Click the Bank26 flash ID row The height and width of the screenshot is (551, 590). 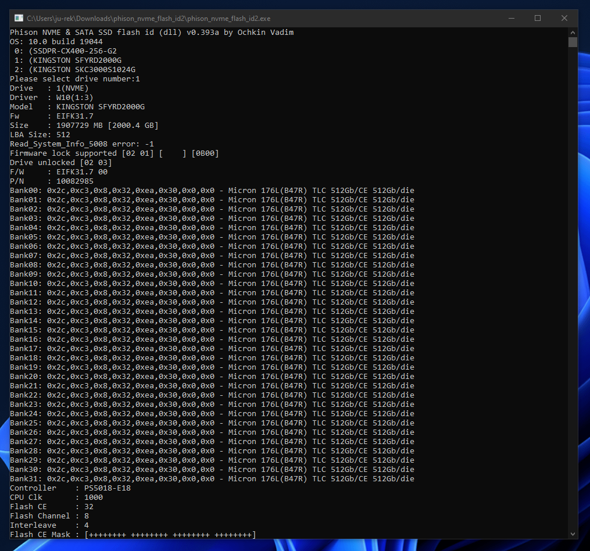tap(212, 432)
